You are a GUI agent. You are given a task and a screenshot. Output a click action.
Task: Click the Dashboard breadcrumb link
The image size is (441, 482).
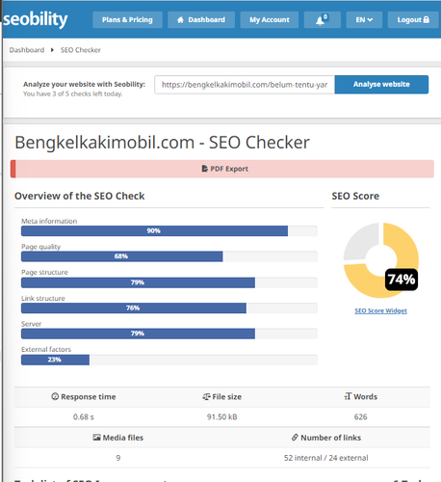coord(27,50)
